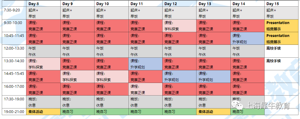
Task: Click Day 11 升学规划 cell at 13:30
Action: point(145,64)
